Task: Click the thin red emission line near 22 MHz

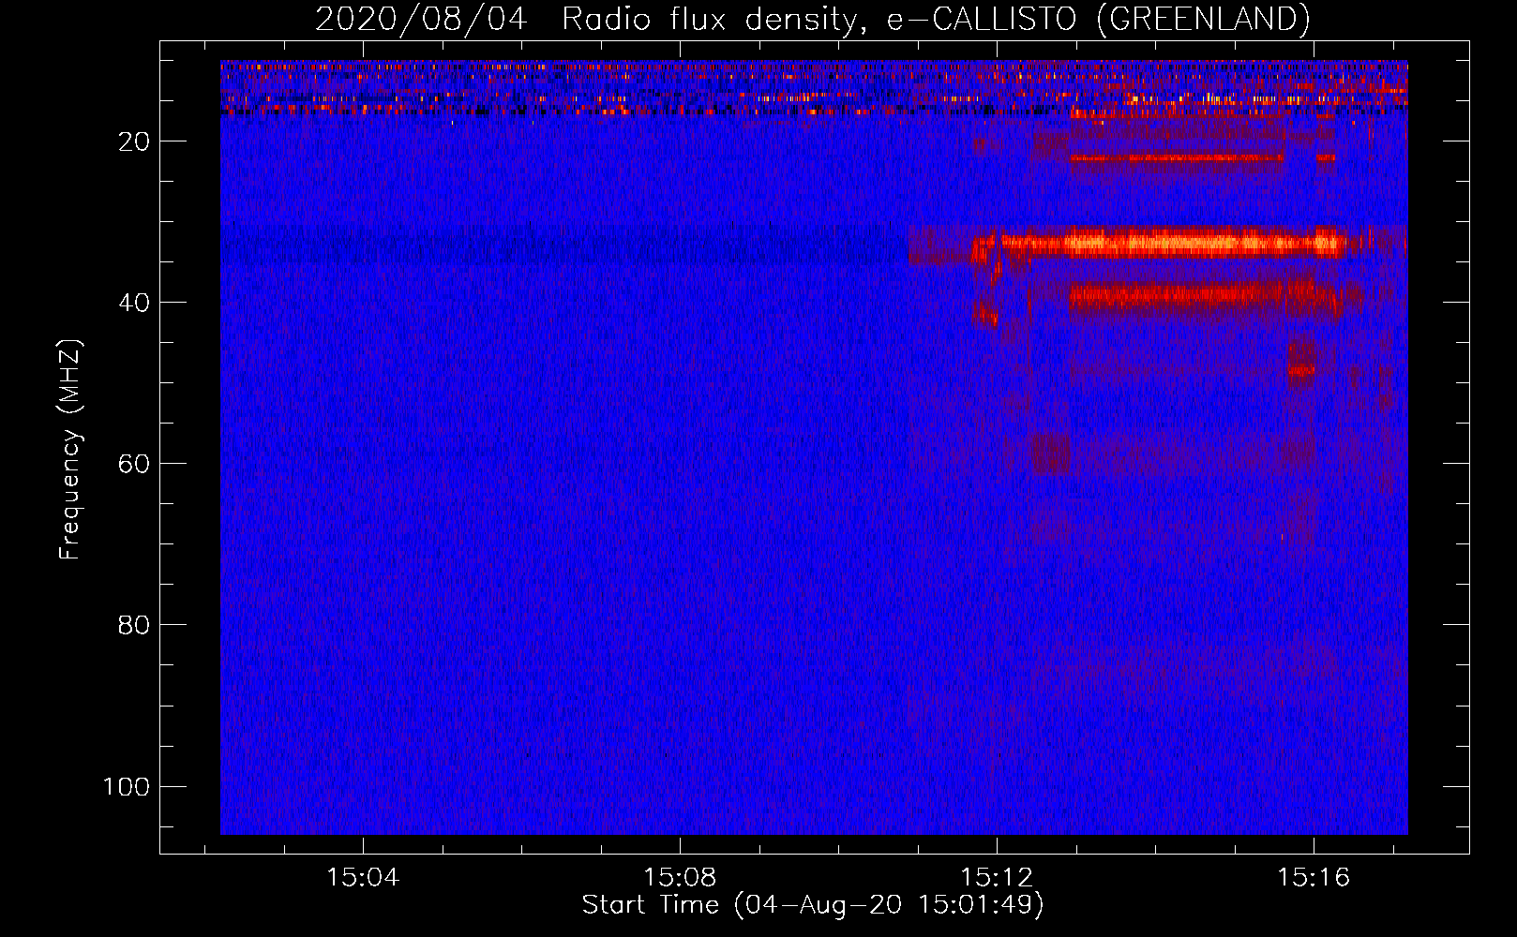Action: [x=1177, y=158]
